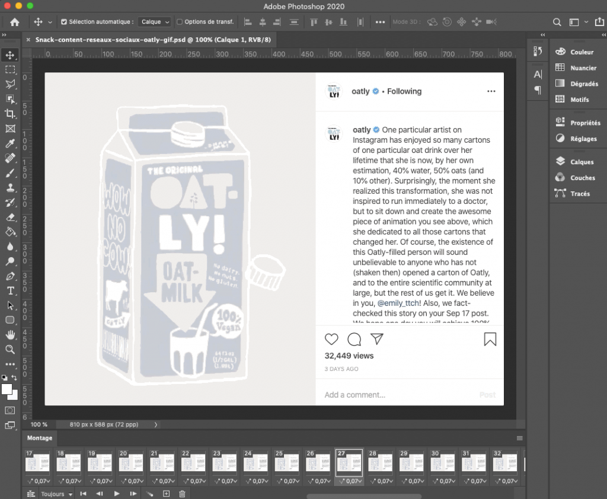Open the Calque auto-select dropdown
This screenshot has height=499, width=607.
pos(155,22)
